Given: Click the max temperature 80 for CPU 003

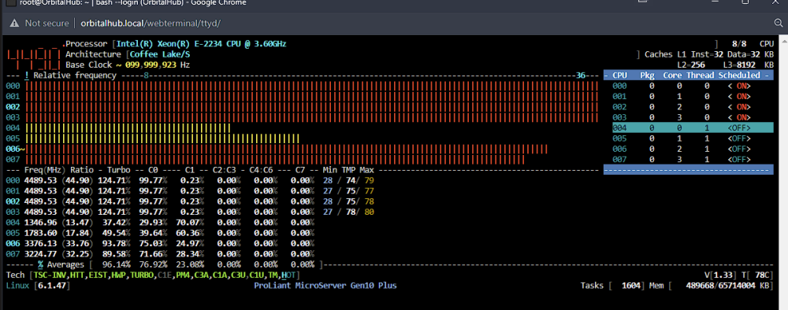Looking at the screenshot, I should pos(370,212).
